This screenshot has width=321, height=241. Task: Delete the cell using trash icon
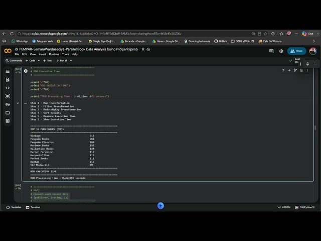click(x=301, y=70)
